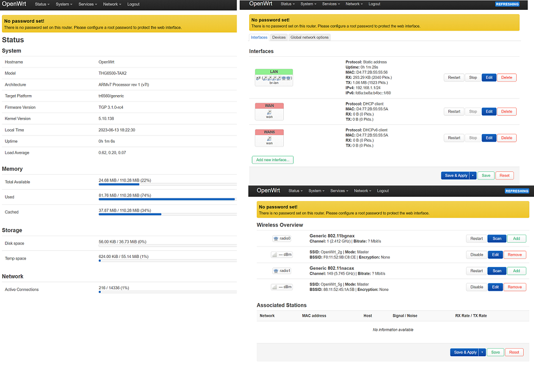
Task: Open Status menu in Wireless page navbar
Action: 295,191
